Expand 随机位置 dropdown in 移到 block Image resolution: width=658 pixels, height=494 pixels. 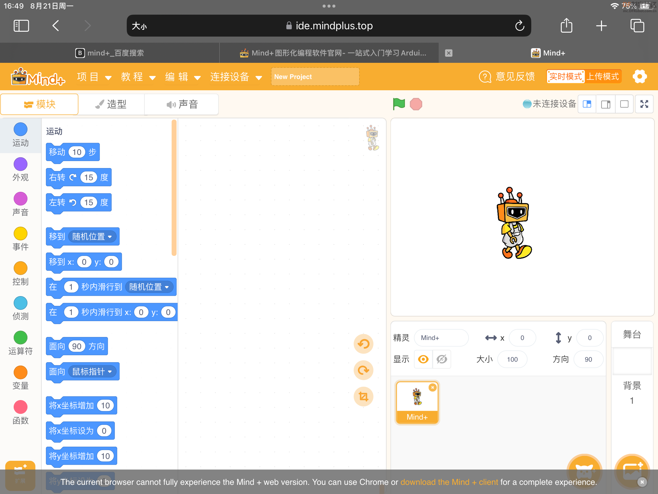click(92, 236)
